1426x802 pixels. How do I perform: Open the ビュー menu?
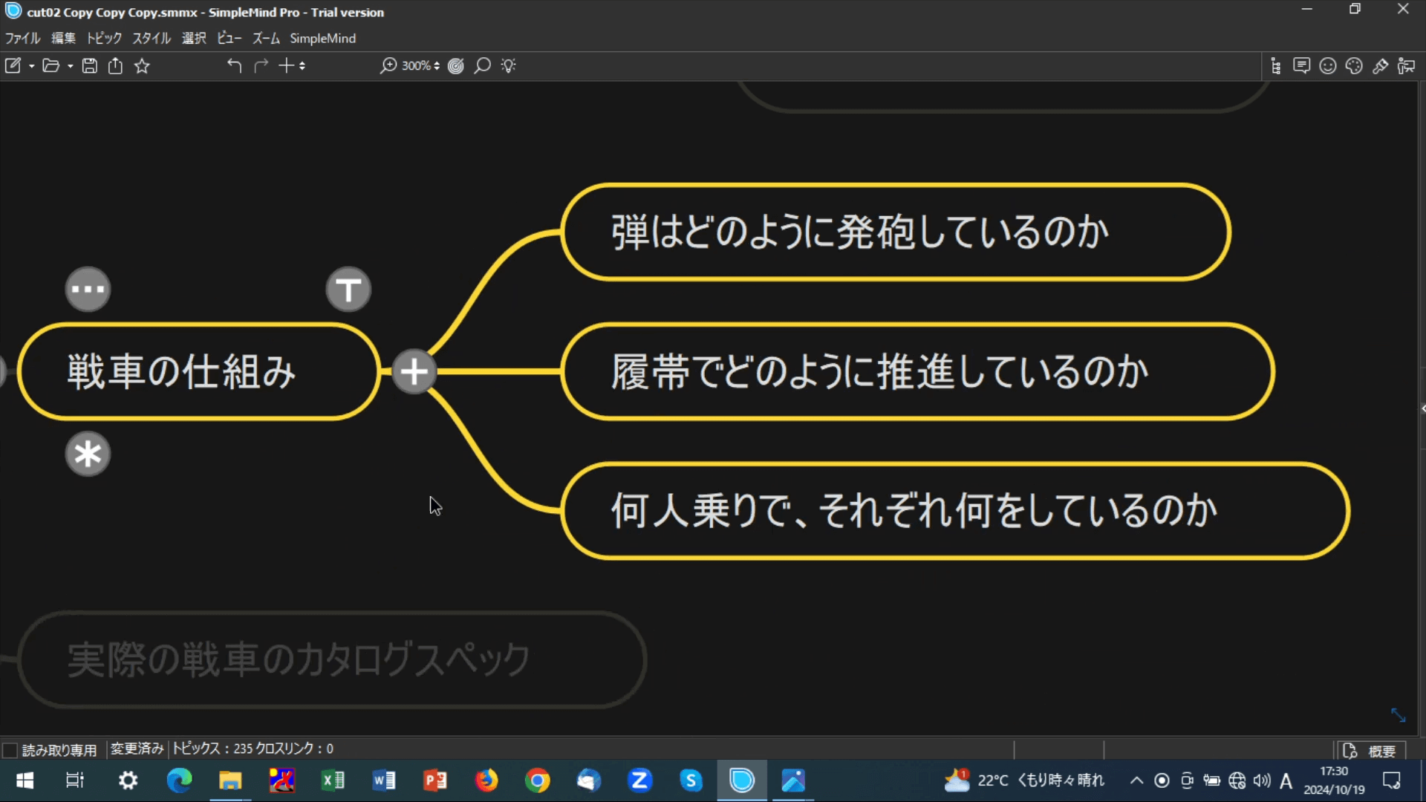[229, 38]
